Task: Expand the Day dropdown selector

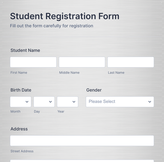Action: point(44,102)
